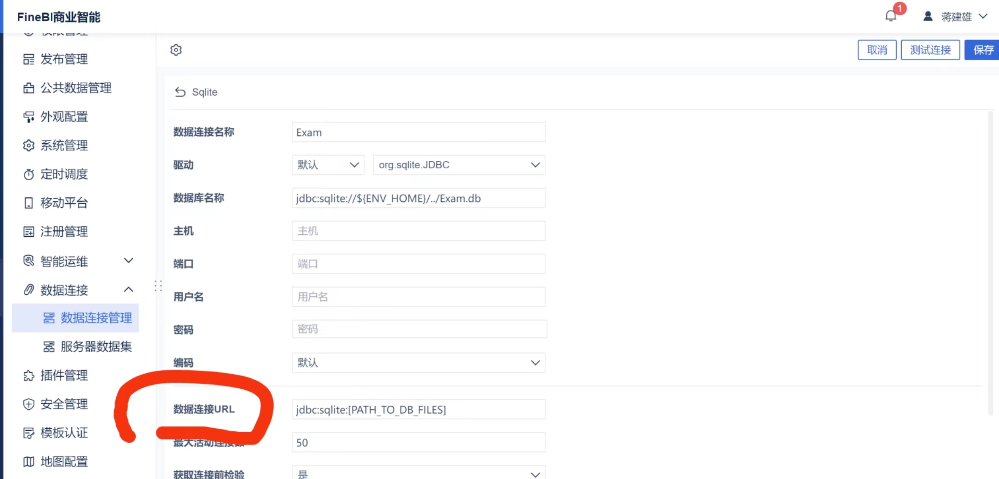Click the 数据库名称 input field
Screen dimensions: 999x479
pyautogui.click(x=419, y=198)
